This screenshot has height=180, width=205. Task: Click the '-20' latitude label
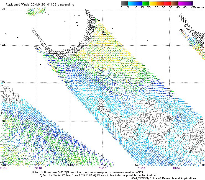tap(2, 9)
